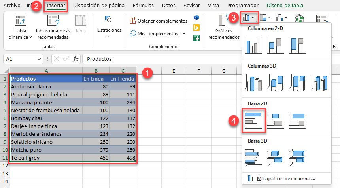This screenshot has height=188, width=340.
Task: Pick 3D clustered bar chart
Action: pos(253,158)
